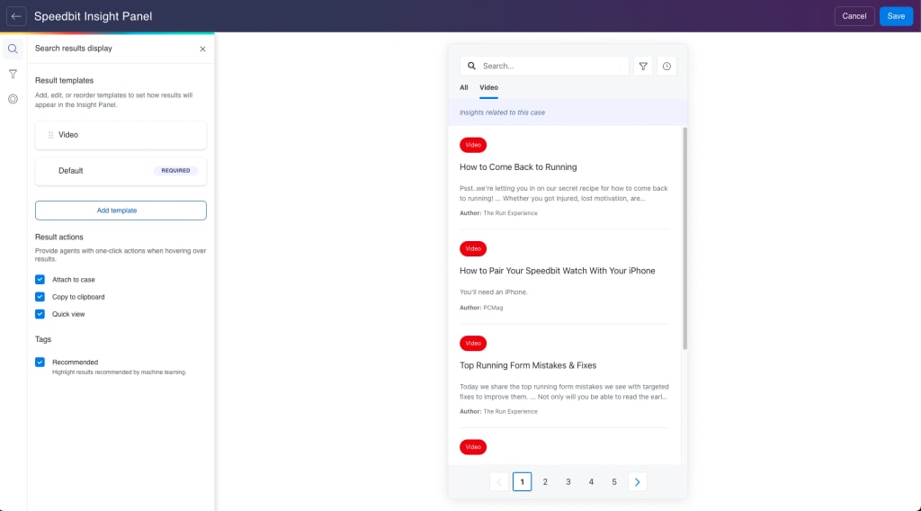Toggle the Copy to clipboard checkbox

[40, 297]
